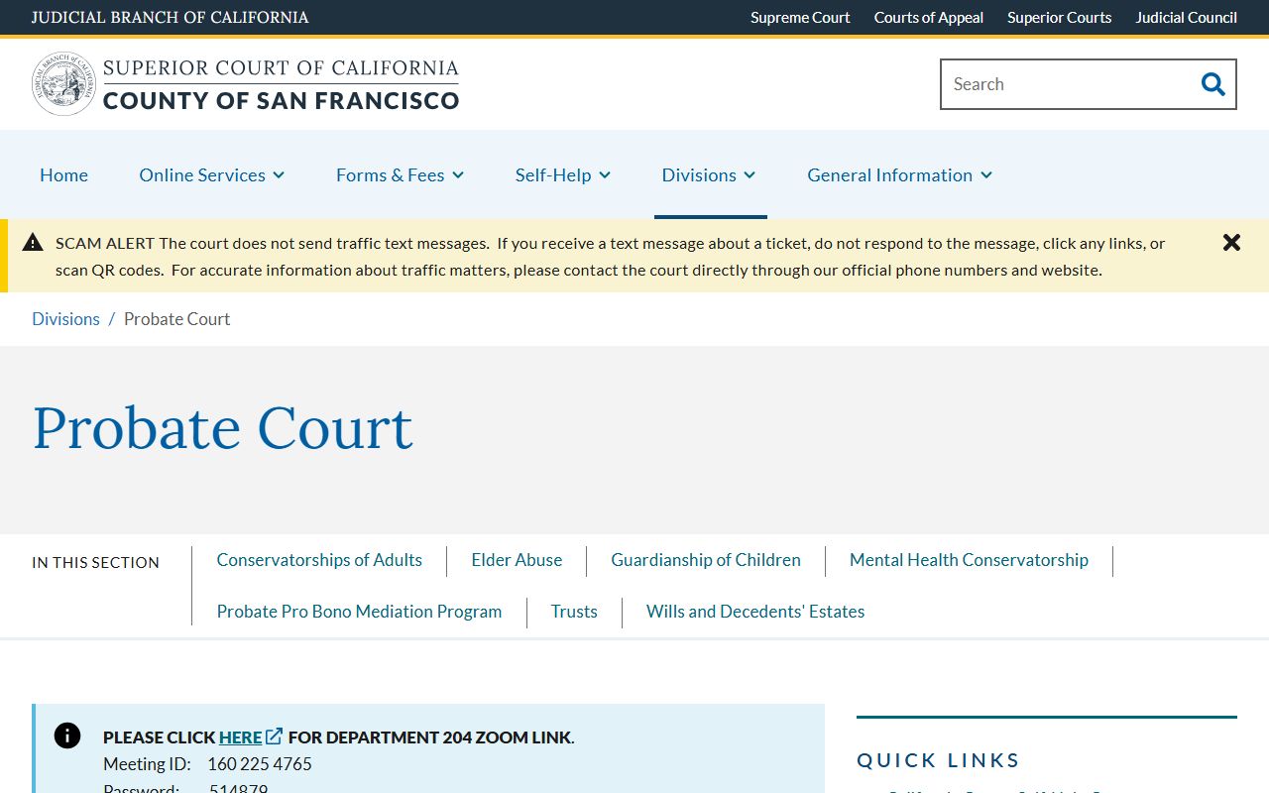Viewport: 1269px width, 793px height.
Task: Open Wills and Decedents' Estates
Action: 755,612
